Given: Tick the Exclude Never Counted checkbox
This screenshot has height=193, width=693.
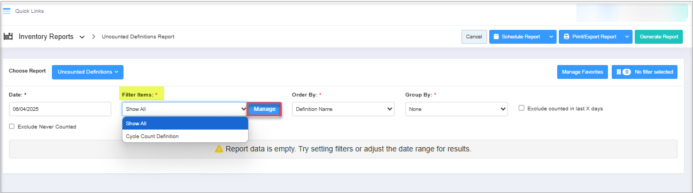Looking at the screenshot, I should (x=12, y=127).
